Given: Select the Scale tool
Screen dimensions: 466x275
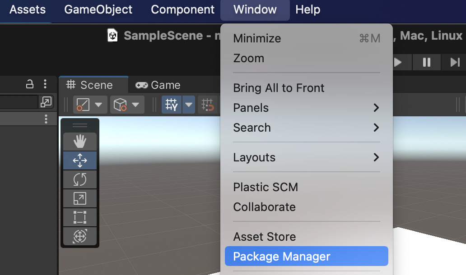Looking at the screenshot, I should 79,198.
